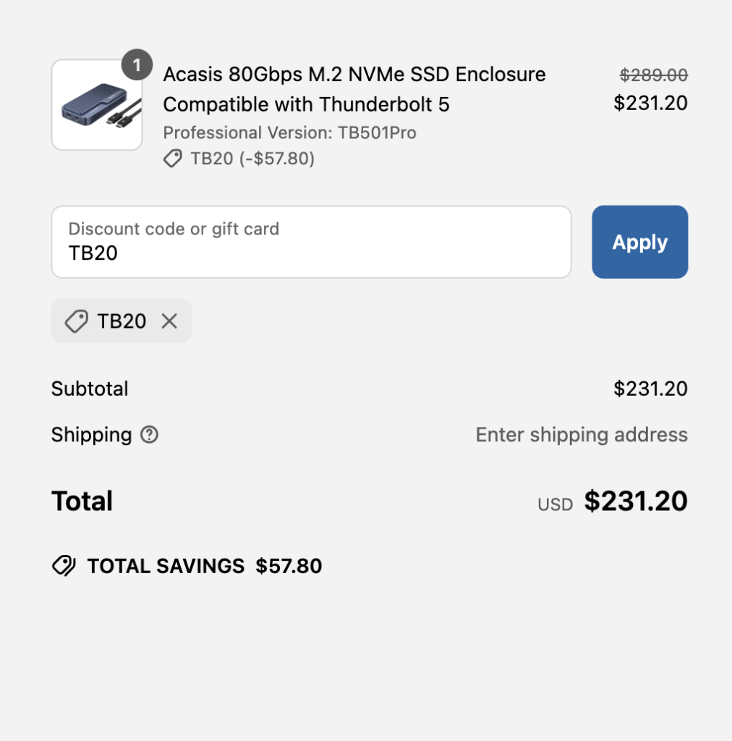Click the Shipping label text
Viewport: 732px width, 741px height.
[92, 435]
